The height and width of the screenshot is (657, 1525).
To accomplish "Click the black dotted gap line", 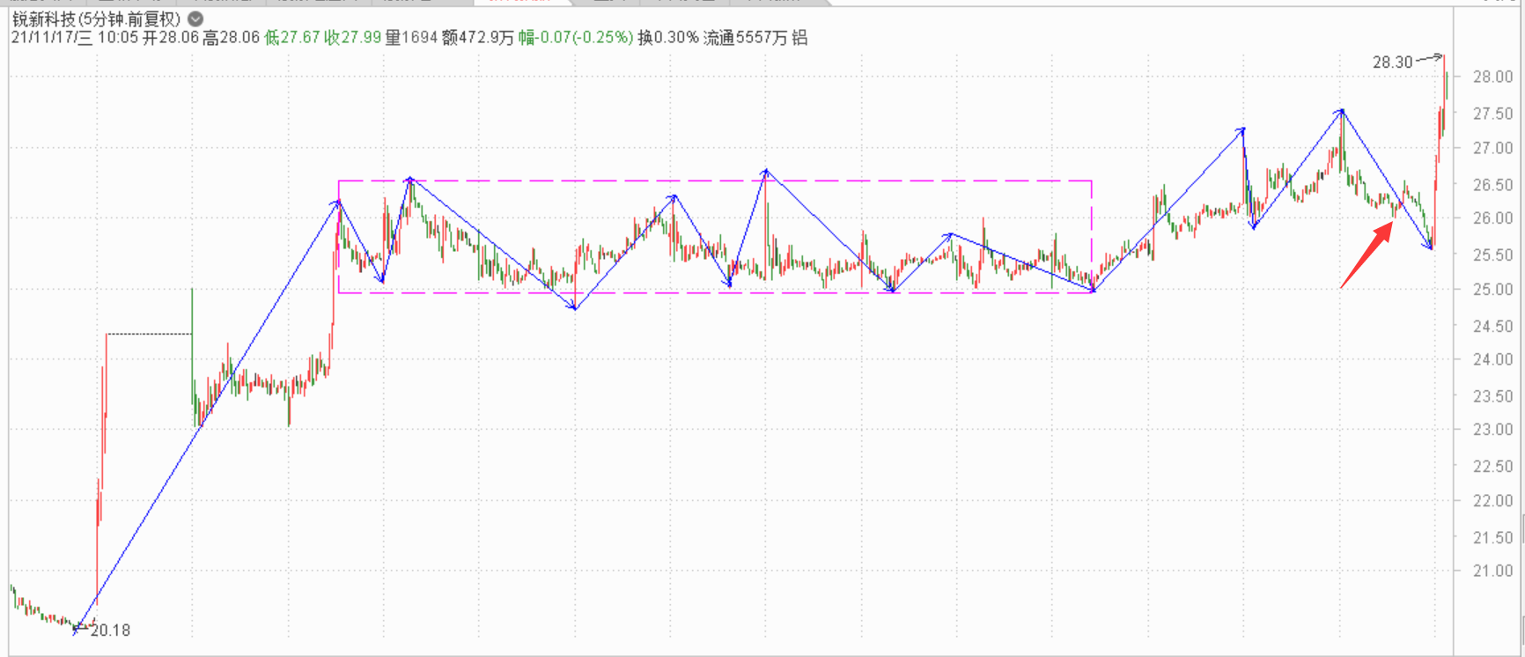I will (149, 334).
